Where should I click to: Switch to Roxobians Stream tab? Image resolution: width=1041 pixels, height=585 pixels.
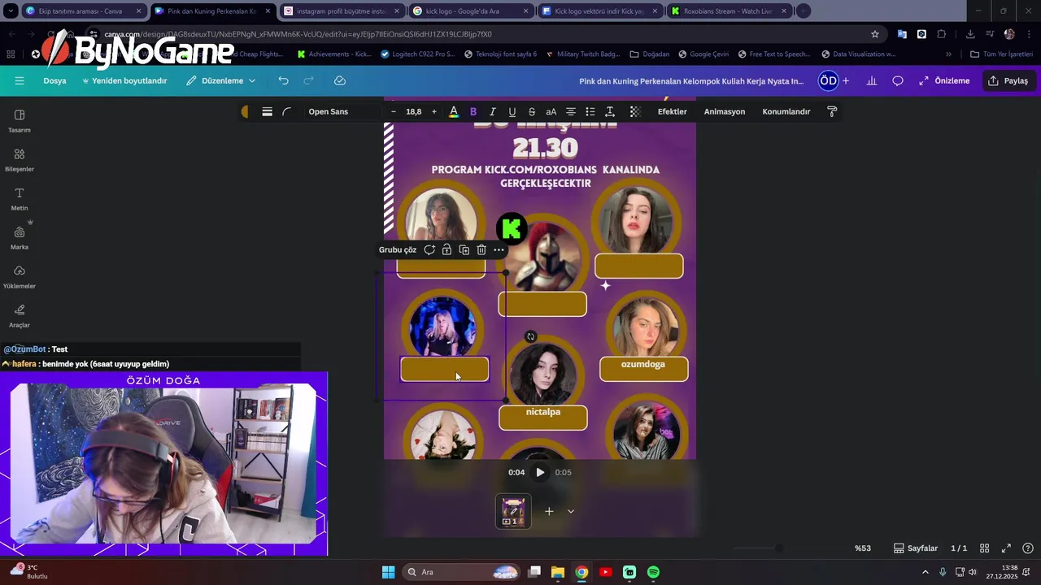coord(728,11)
